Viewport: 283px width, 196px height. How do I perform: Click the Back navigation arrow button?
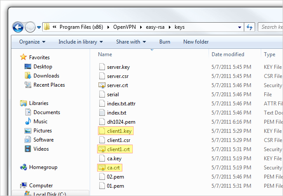click(18, 27)
